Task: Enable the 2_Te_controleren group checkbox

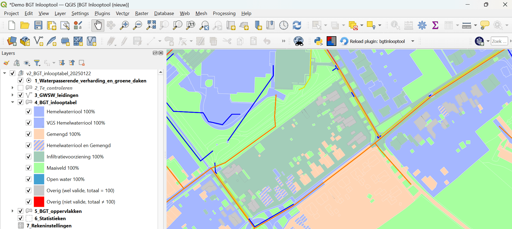Action: (x=21, y=88)
